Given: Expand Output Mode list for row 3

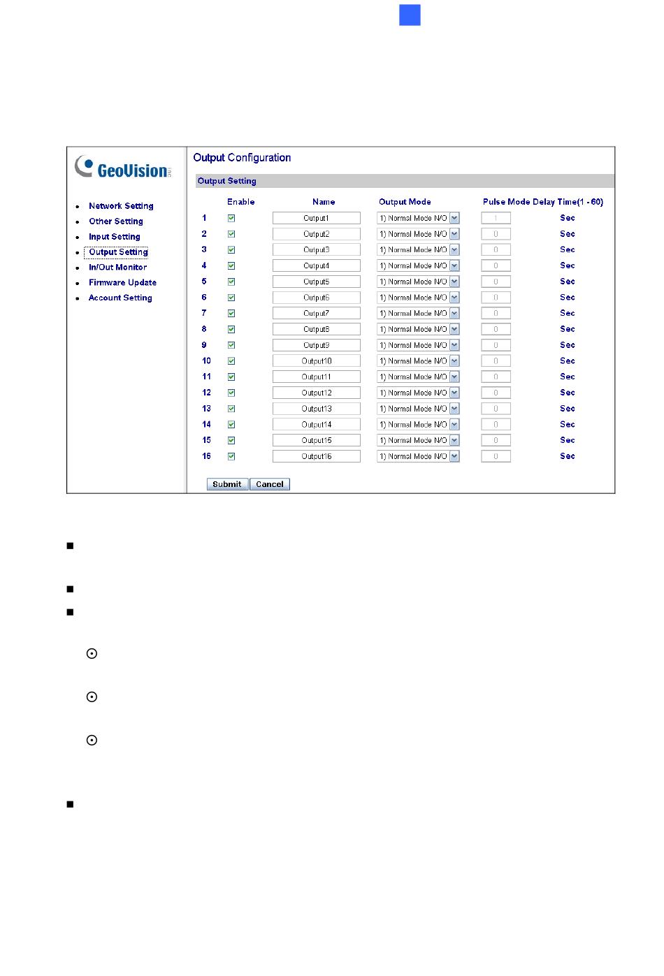Looking at the screenshot, I should pos(418,250).
